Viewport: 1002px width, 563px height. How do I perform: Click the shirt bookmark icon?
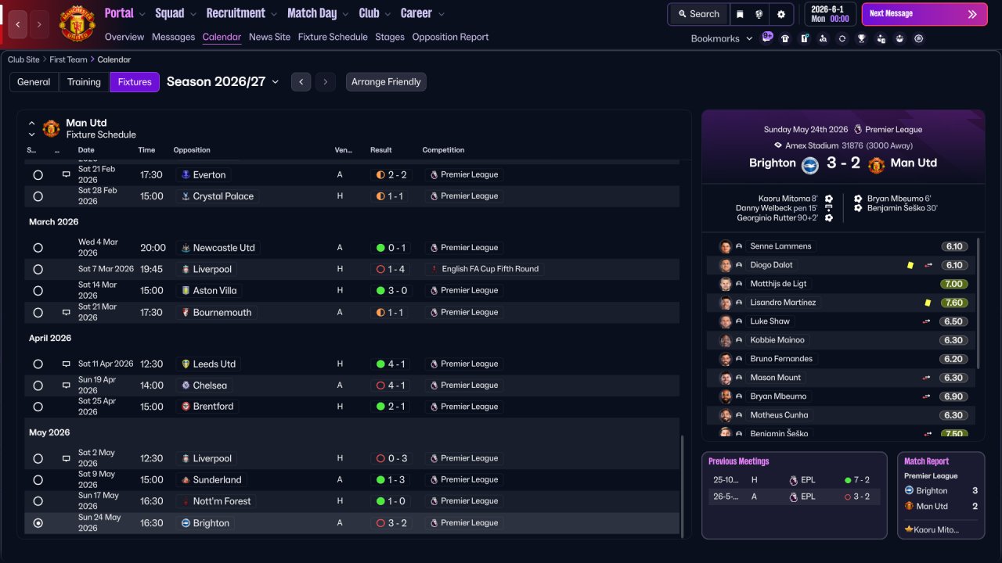785,38
